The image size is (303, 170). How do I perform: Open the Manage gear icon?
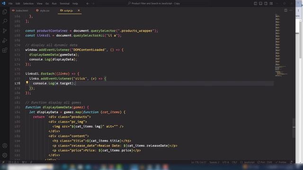point(5,155)
